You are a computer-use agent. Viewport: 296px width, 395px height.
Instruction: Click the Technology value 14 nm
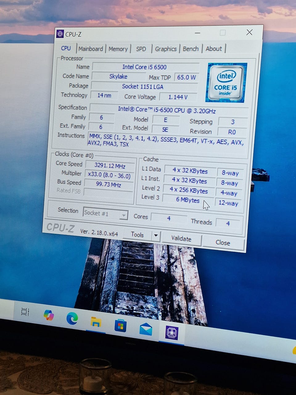point(104,95)
